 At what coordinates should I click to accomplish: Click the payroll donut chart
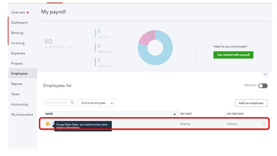point(155,47)
